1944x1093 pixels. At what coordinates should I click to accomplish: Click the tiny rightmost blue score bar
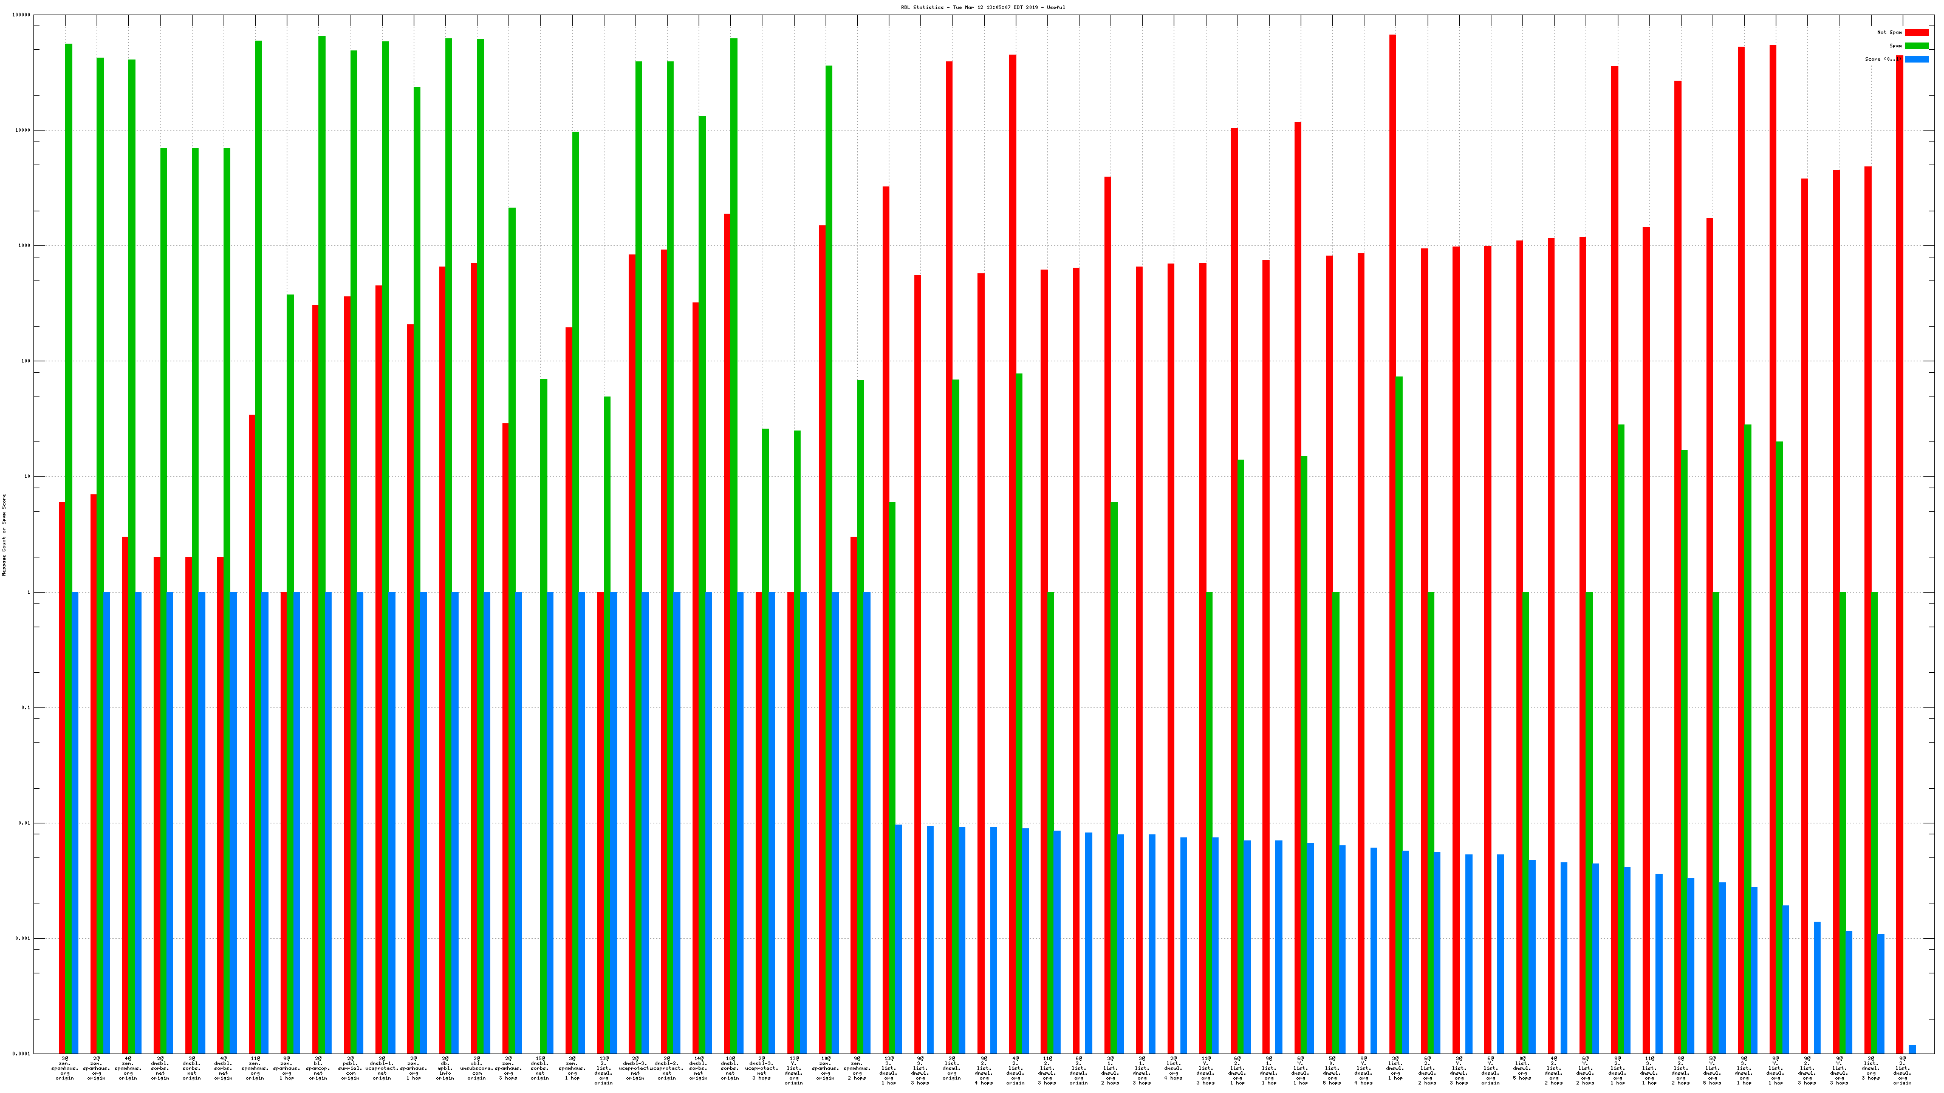click(1912, 1049)
